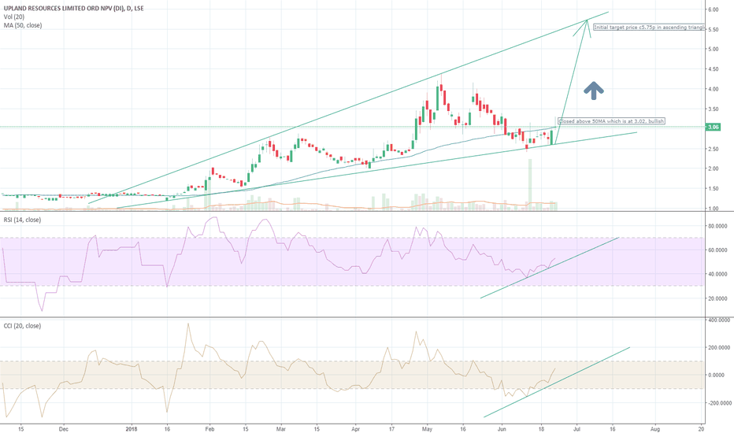Click the green 3.06 current price tag
Viewport: 734px width, 433px height.
pyautogui.click(x=714, y=127)
